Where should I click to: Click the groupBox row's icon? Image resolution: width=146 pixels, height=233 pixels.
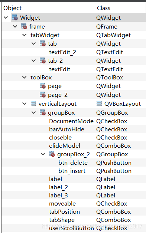point(43,112)
